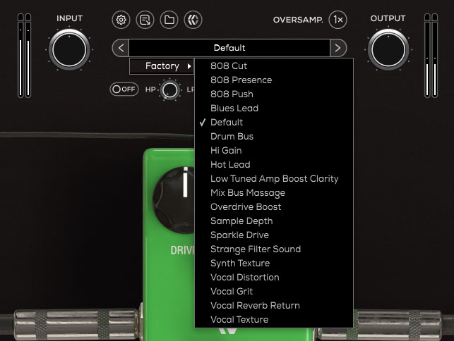Choose Mix Bus Massage preset
Screen dimensions: 454x341
(274, 193)
